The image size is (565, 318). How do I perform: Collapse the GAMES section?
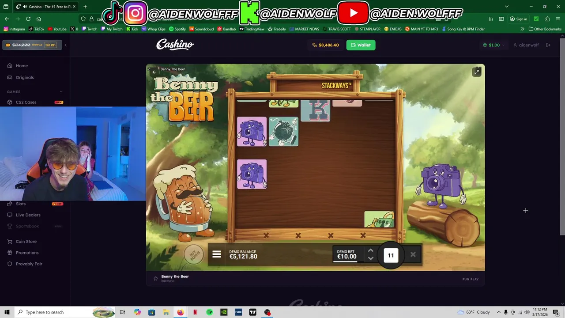(61, 92)
